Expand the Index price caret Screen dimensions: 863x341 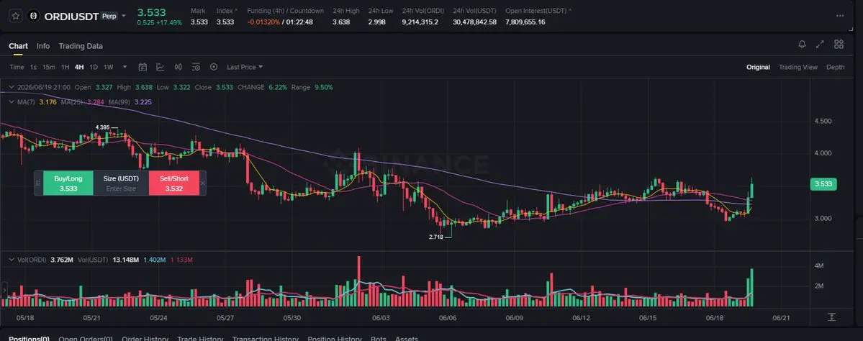tap(236, 11)
